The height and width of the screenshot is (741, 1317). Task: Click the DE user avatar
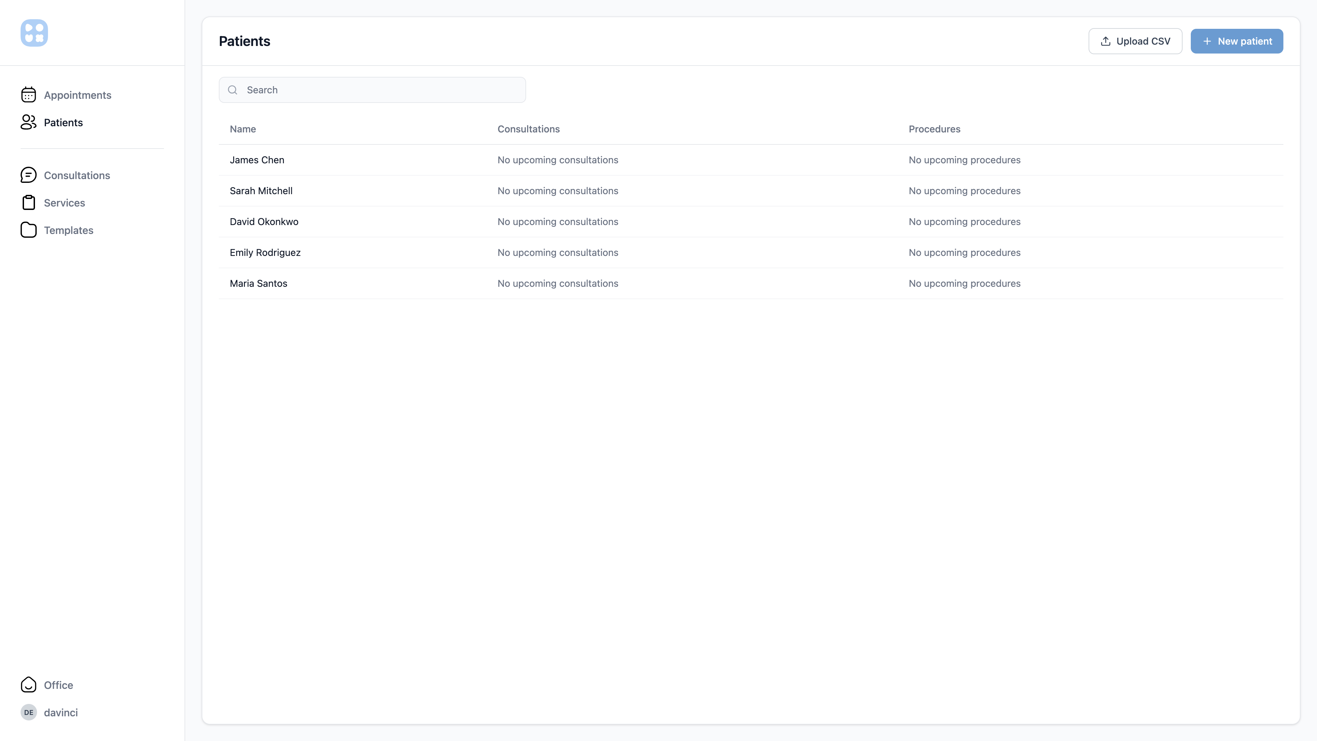point(28,713)
